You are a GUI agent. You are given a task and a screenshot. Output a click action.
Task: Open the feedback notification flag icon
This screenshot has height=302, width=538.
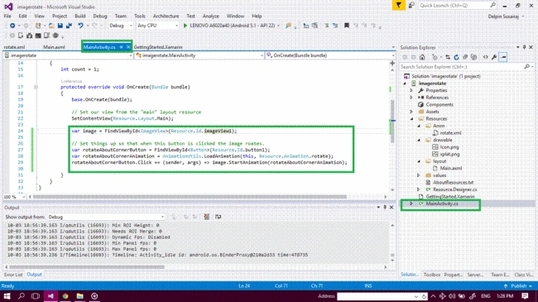pos(398,6)
